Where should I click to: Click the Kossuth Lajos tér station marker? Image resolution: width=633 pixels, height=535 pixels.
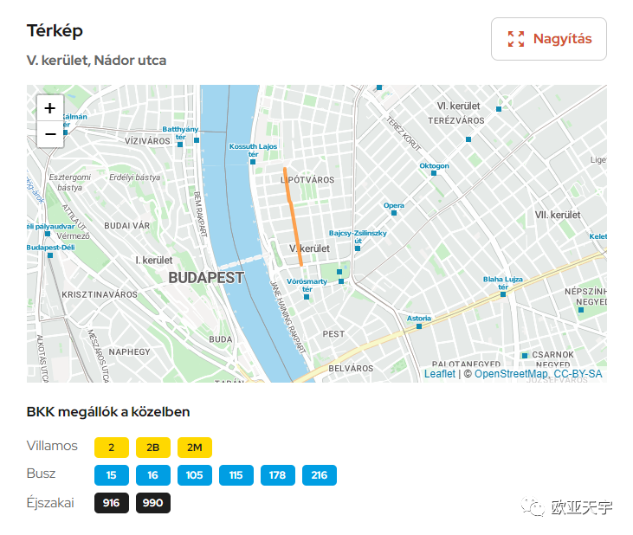253,162
